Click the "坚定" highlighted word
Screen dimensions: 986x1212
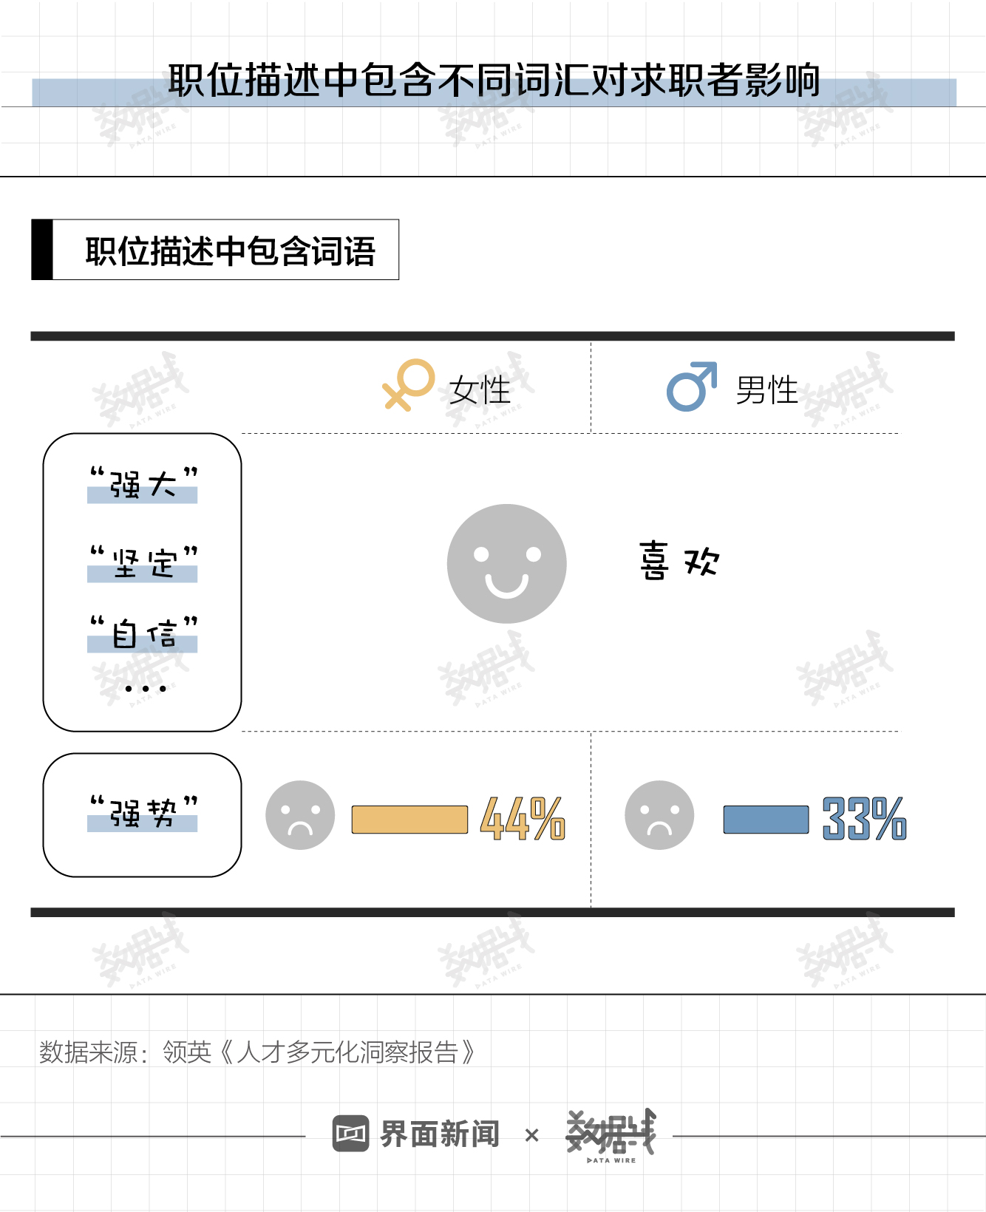coord(143,564)
